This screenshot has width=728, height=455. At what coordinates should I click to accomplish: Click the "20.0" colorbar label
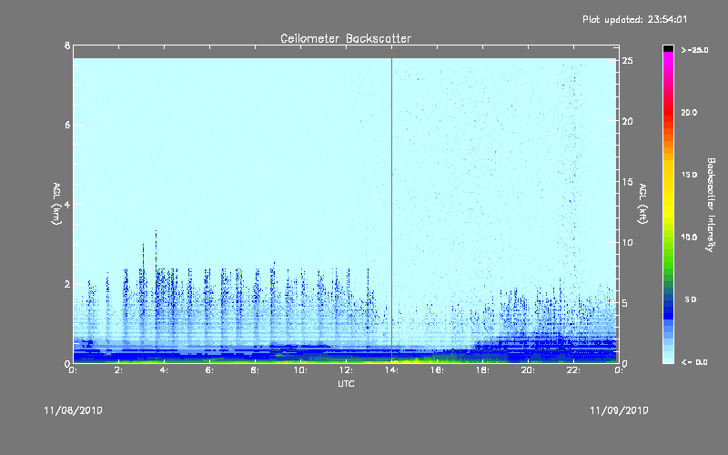689,112
